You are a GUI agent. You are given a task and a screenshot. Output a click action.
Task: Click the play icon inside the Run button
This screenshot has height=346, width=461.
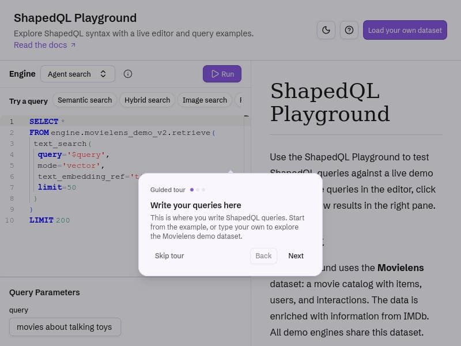pos(214,74)
